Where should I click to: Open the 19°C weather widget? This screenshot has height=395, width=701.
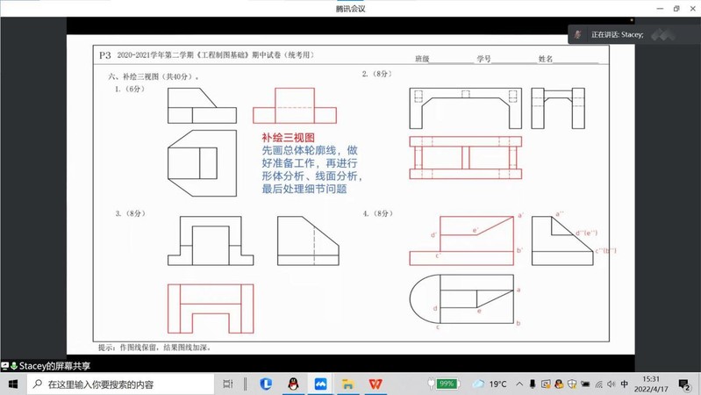(x=490, y=384)
